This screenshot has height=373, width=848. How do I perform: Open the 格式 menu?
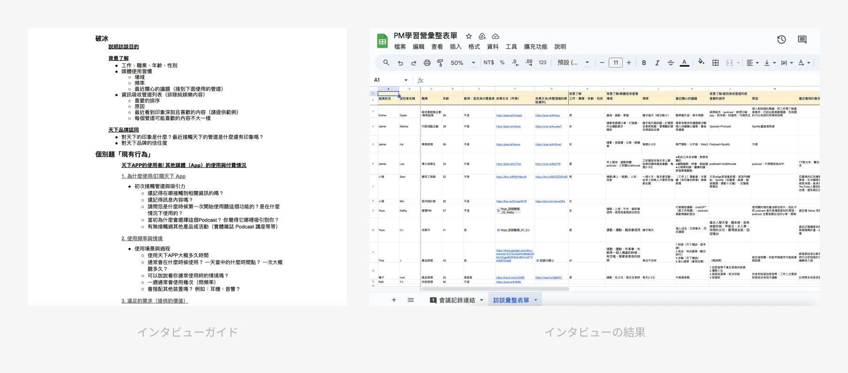coord(474,47)
